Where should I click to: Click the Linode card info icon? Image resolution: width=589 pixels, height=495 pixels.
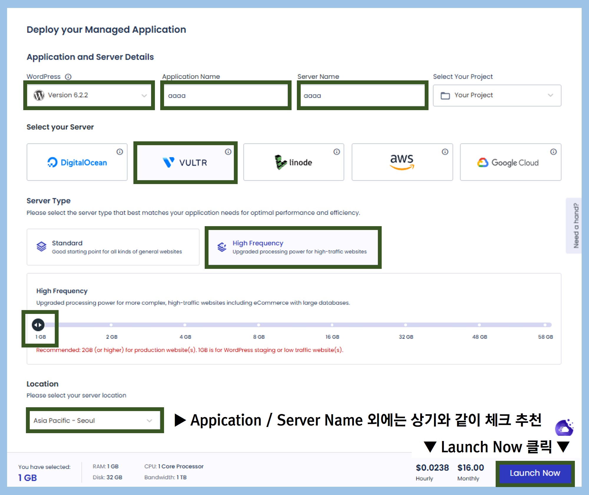coord(337,152)
